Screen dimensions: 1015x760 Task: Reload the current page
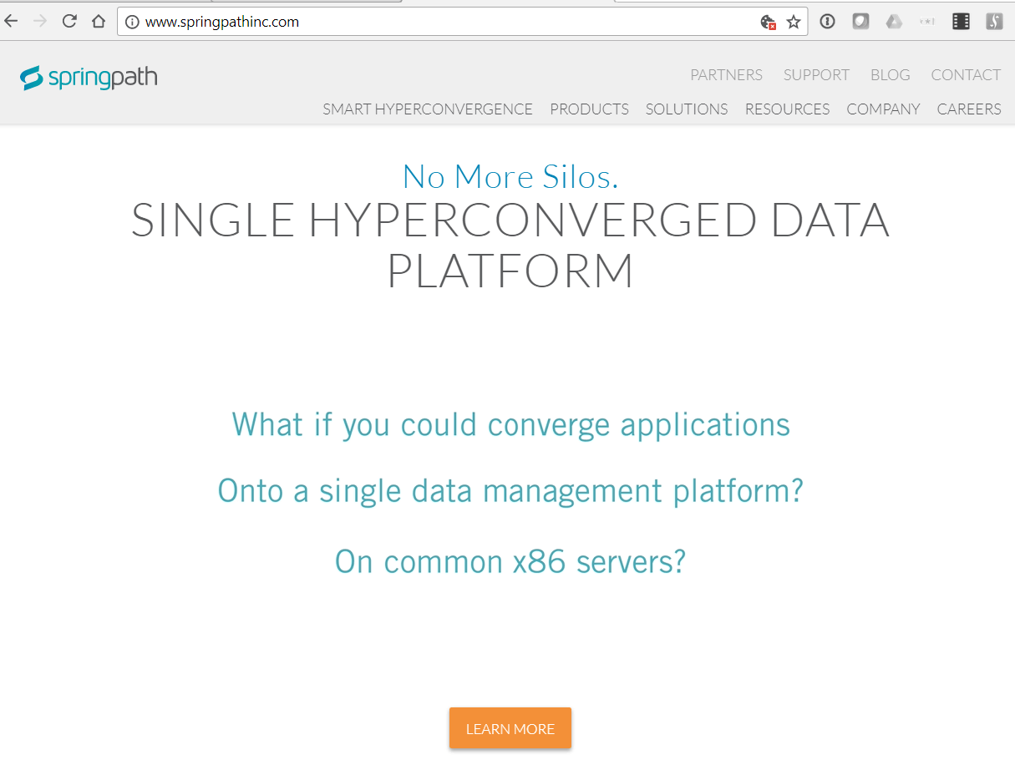(x=69, y=21)
